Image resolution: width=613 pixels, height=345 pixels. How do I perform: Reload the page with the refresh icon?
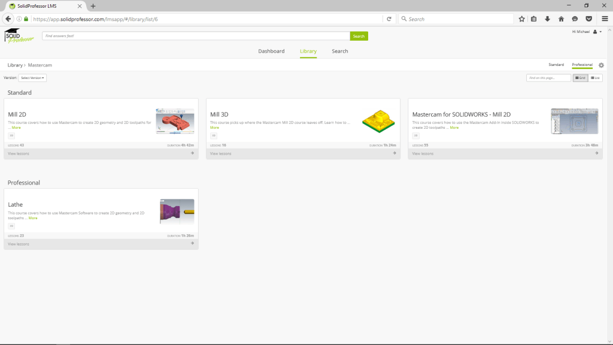coord(389,19)
